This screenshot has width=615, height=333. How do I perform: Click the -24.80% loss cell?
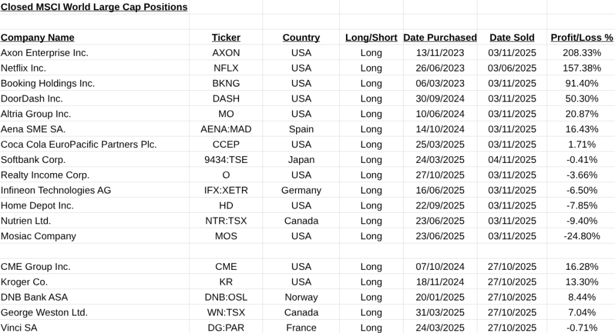(x=581, y=236)
